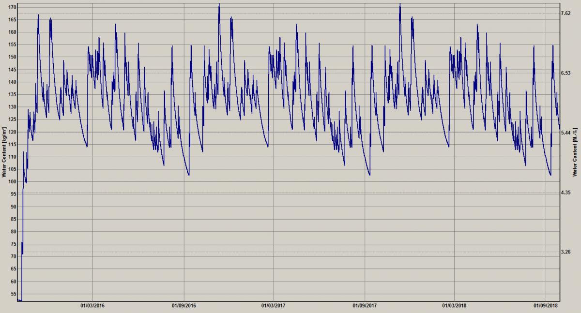Click the 125 left axis tick label
This screenshot has width=581, height=313.
(x=13, y=119)
